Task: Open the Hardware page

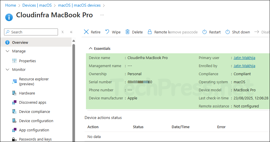Action: [27, 93]
